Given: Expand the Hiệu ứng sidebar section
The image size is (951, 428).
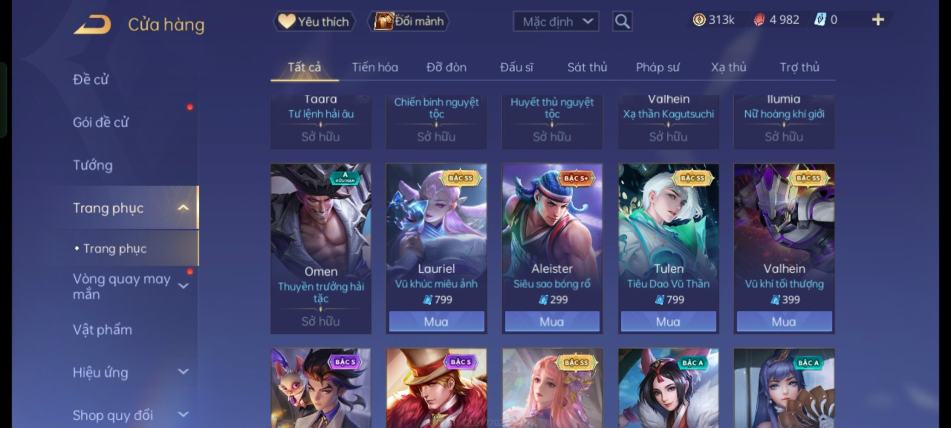Looking at the screenshot, I should tap(183, 372).
